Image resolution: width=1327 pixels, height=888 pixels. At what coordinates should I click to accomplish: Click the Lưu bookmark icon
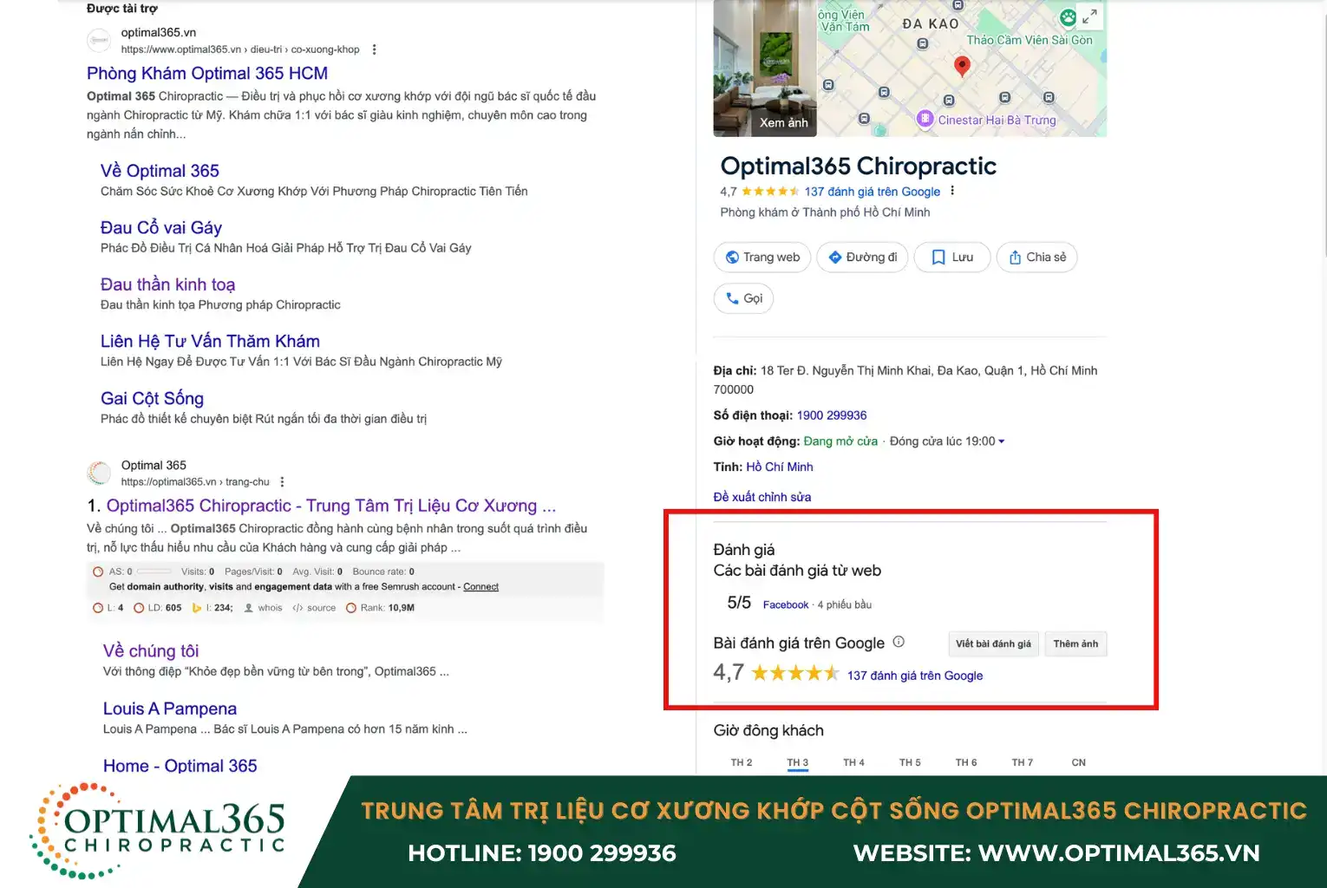938,257
